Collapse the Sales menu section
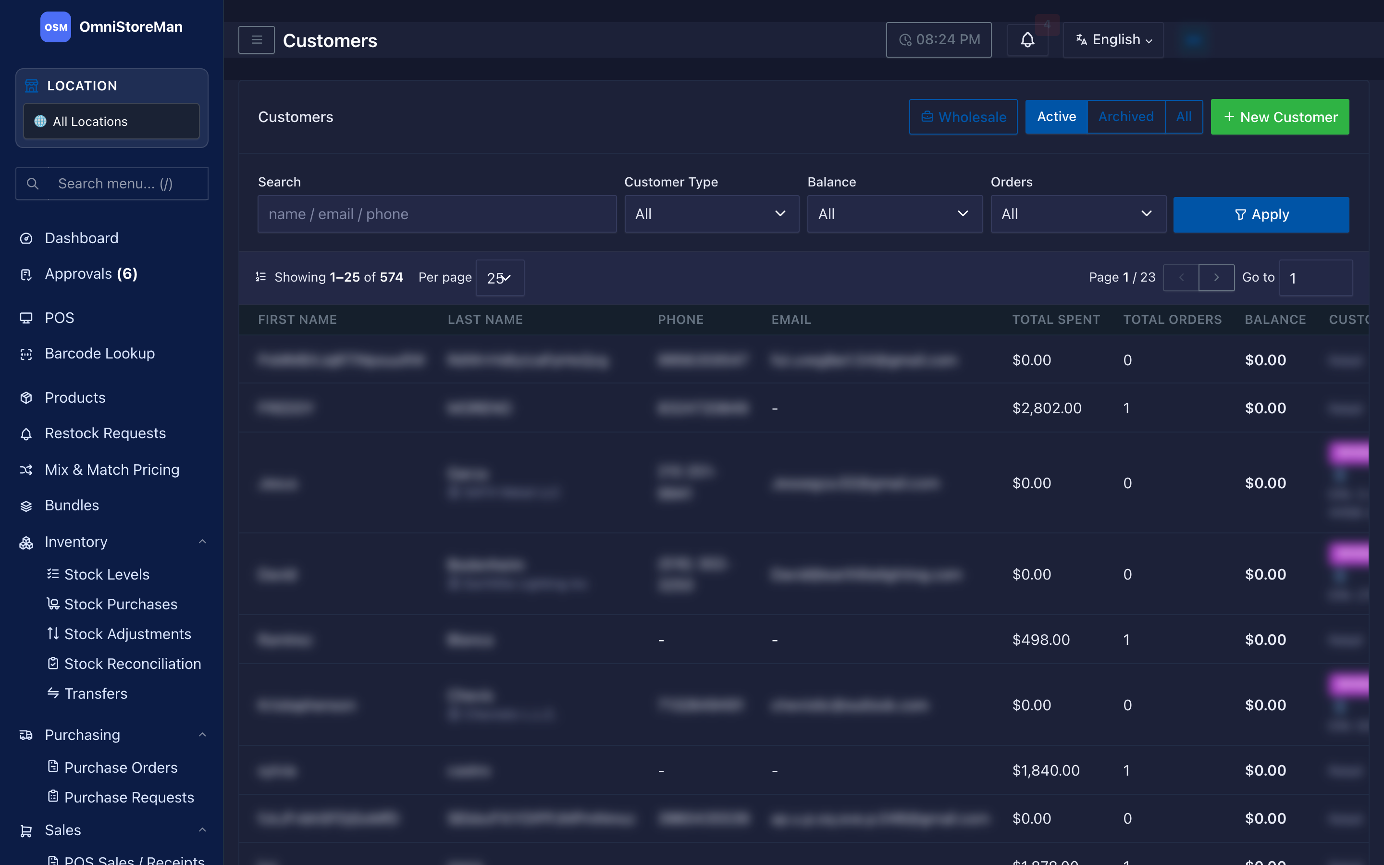This screenshot has width=1384, height=865. click(202, 829)
